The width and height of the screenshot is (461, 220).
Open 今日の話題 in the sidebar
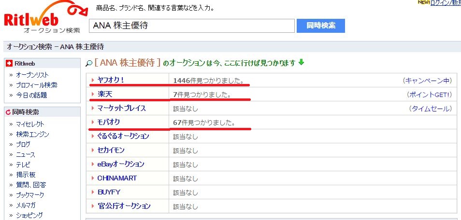(31, 95)
